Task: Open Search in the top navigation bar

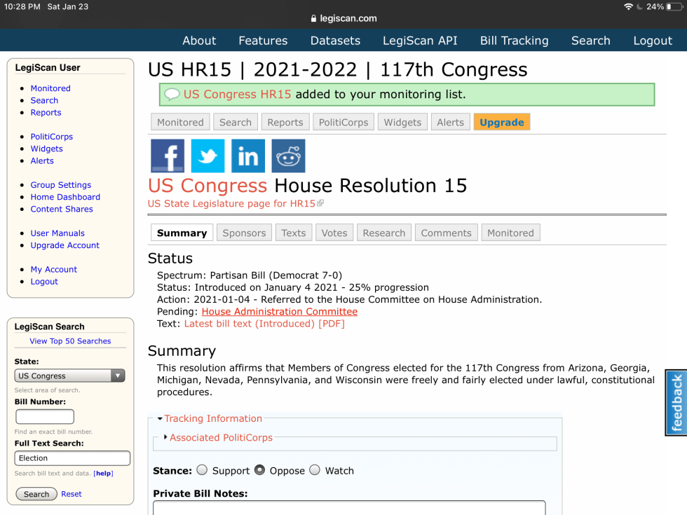Action: (x=590, y=41)
